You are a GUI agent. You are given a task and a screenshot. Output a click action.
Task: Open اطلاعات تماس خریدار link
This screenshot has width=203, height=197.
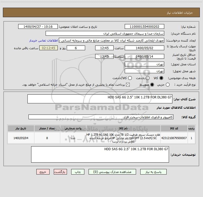point(43,40)
